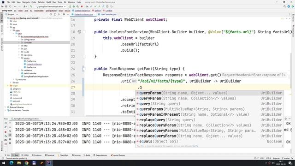The height and width of the screenshot is (166, 295).
Task: Choose queryParam(String name, Collection values) suggestion
Action: pyautogui.click(x=209, y=98)
